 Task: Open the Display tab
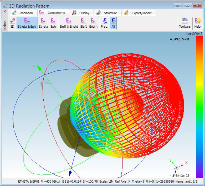81,13
